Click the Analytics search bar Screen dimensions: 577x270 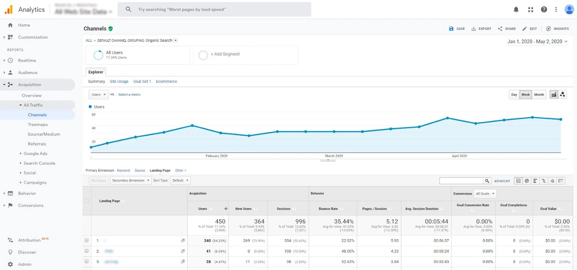tap(214, 9)
